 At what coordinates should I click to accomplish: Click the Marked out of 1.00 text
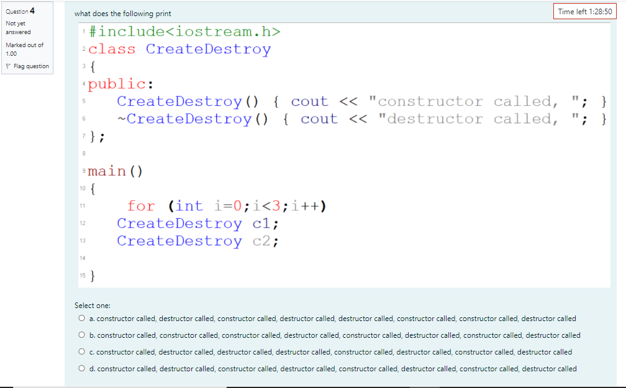coord(24,49)
